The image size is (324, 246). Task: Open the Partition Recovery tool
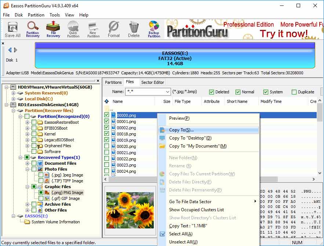[33, 29]
